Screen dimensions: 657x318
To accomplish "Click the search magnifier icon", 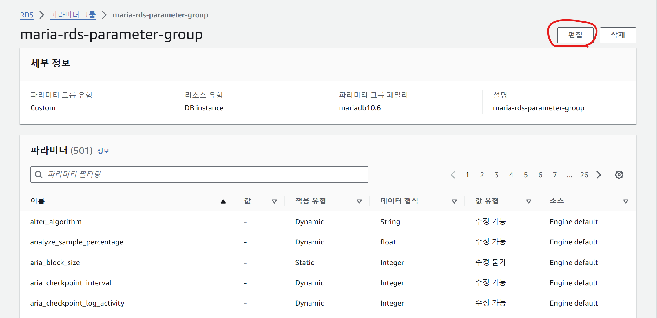I will point(39,174).
